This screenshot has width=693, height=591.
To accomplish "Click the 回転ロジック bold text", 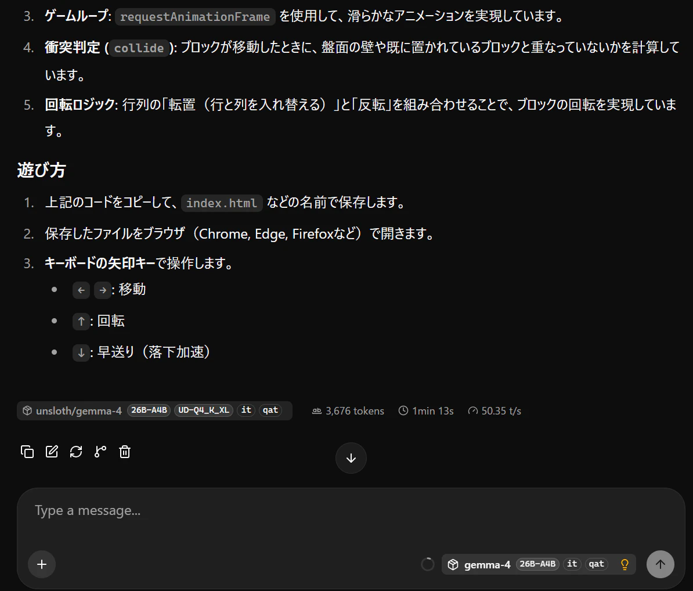I will (x=80, y=104).
